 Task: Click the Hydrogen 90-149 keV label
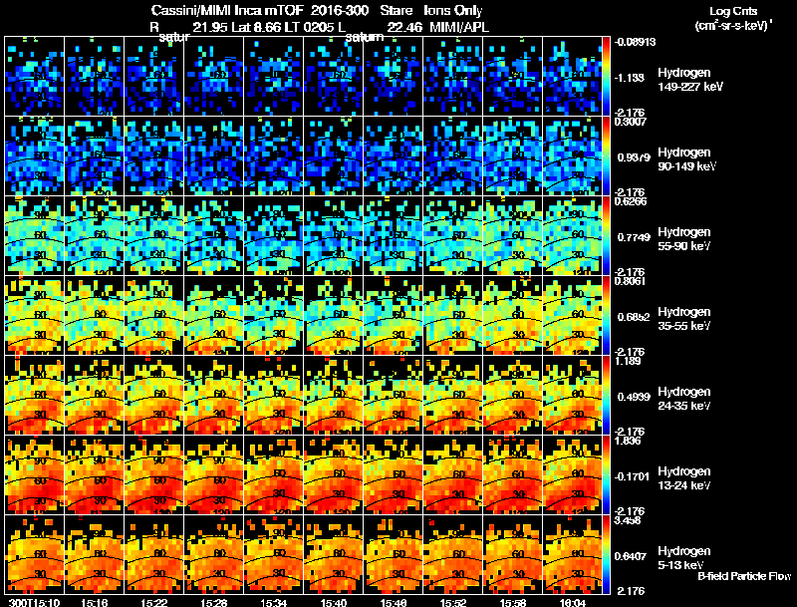pyautogui.click(x=686, y=159)
